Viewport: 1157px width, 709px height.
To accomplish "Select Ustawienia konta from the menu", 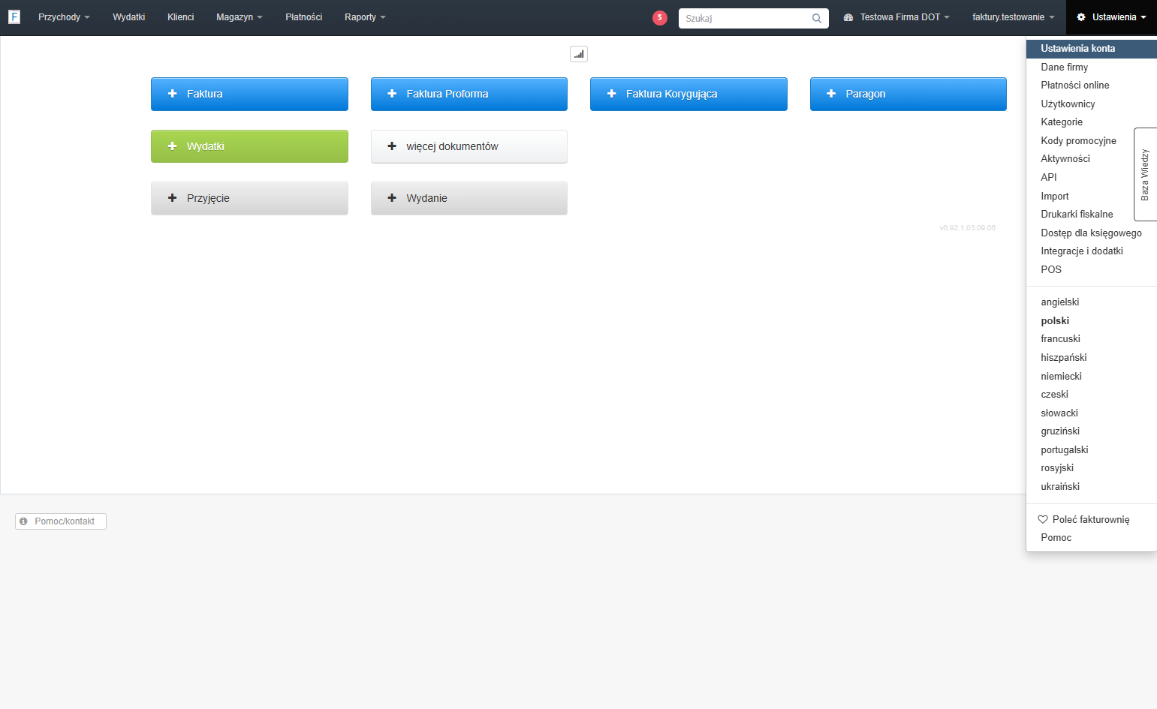I will pyautogui.click(x=1092, y=49).
